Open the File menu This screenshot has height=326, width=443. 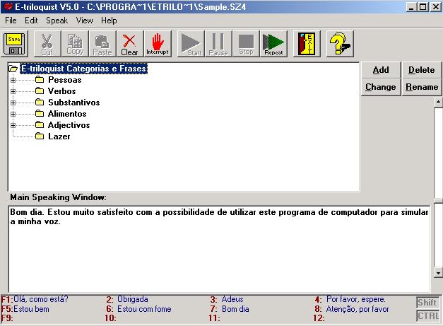[11, 21]
